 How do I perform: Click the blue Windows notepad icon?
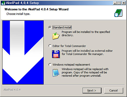click(56, 72)
